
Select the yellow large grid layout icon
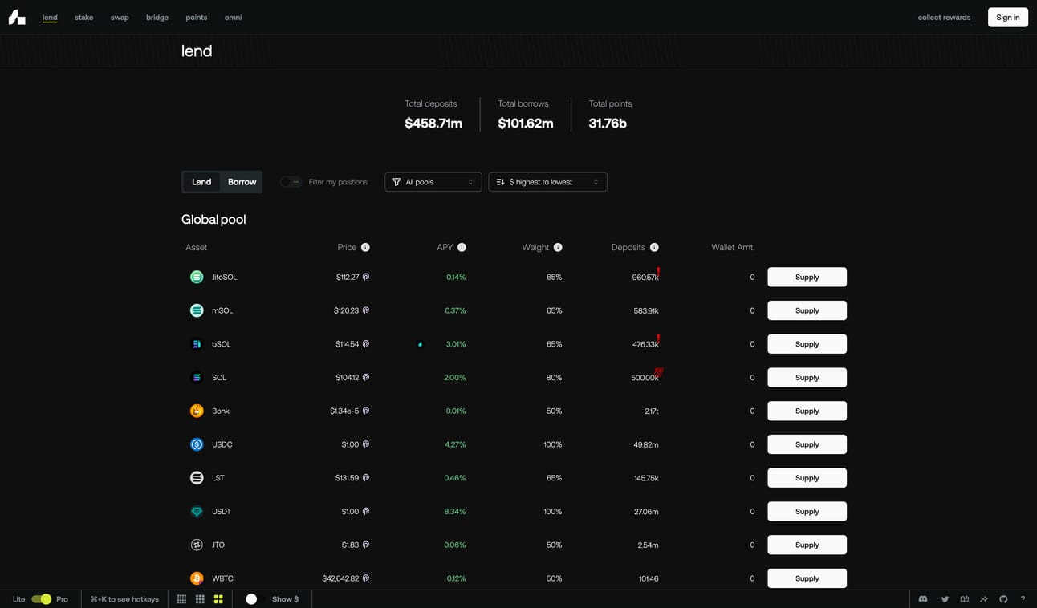click(x=218, y=599)
